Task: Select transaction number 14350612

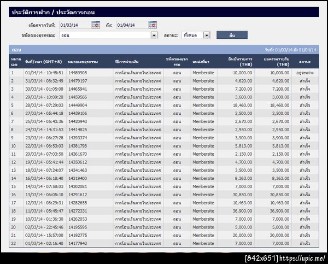Action: (78, 162)
